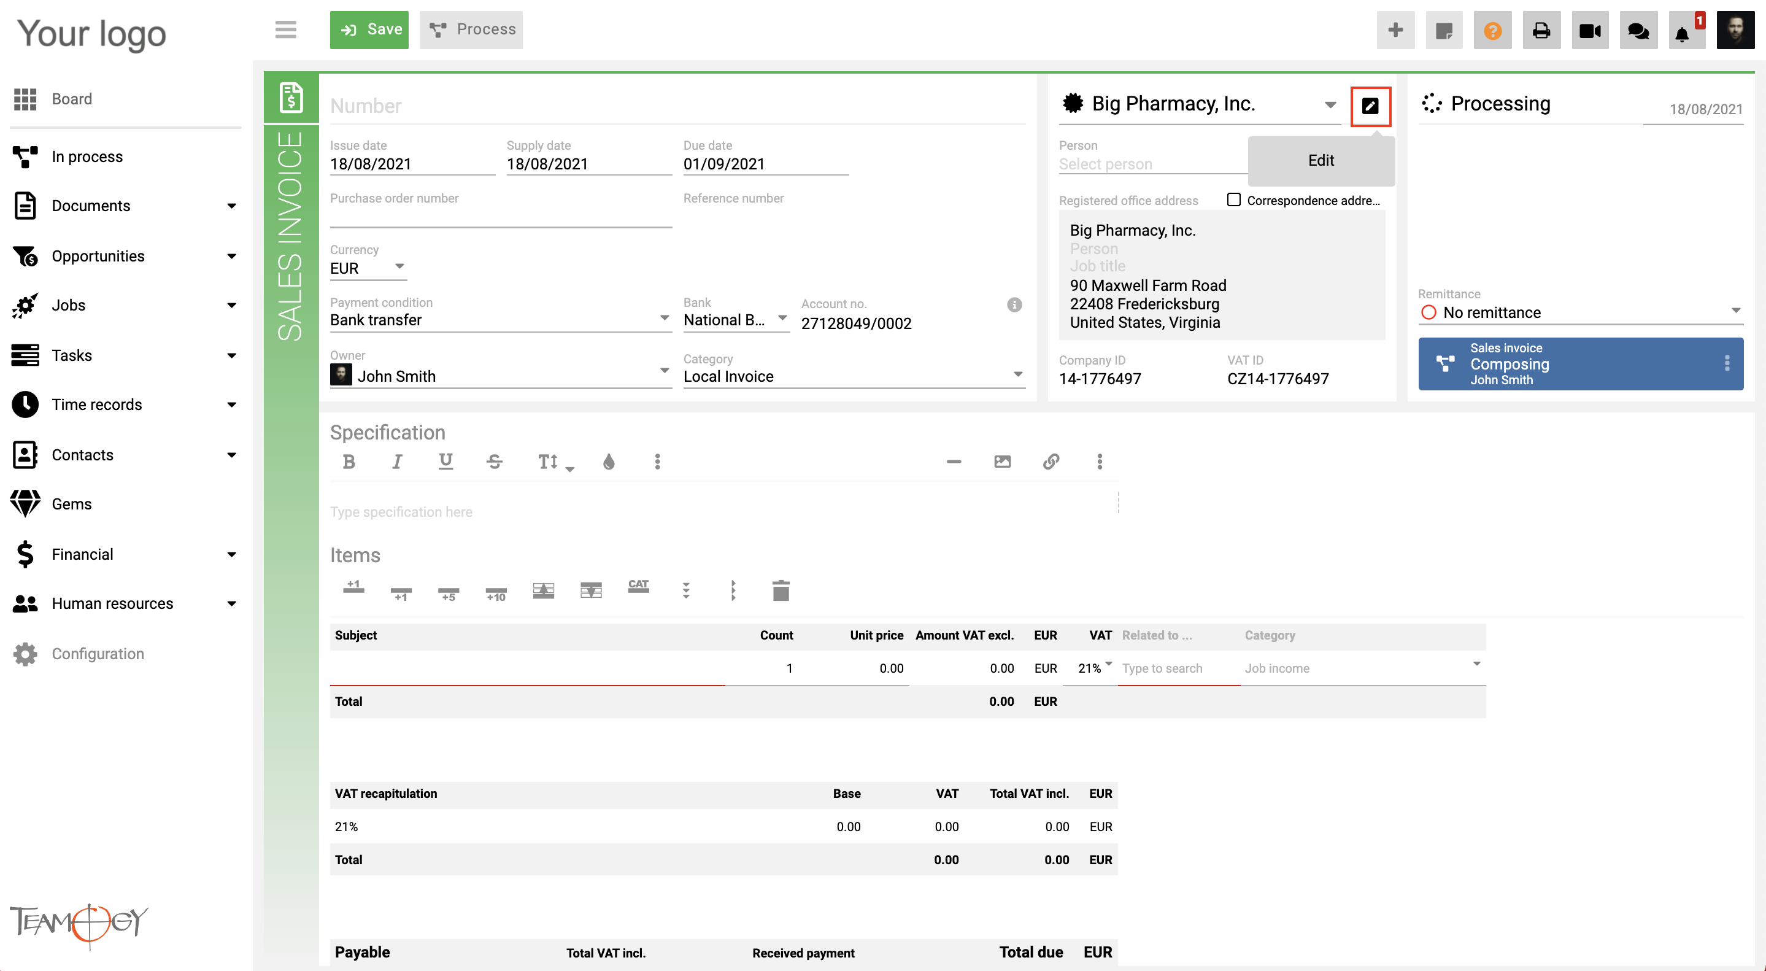Open user profile avatar

coord(1735,29)
